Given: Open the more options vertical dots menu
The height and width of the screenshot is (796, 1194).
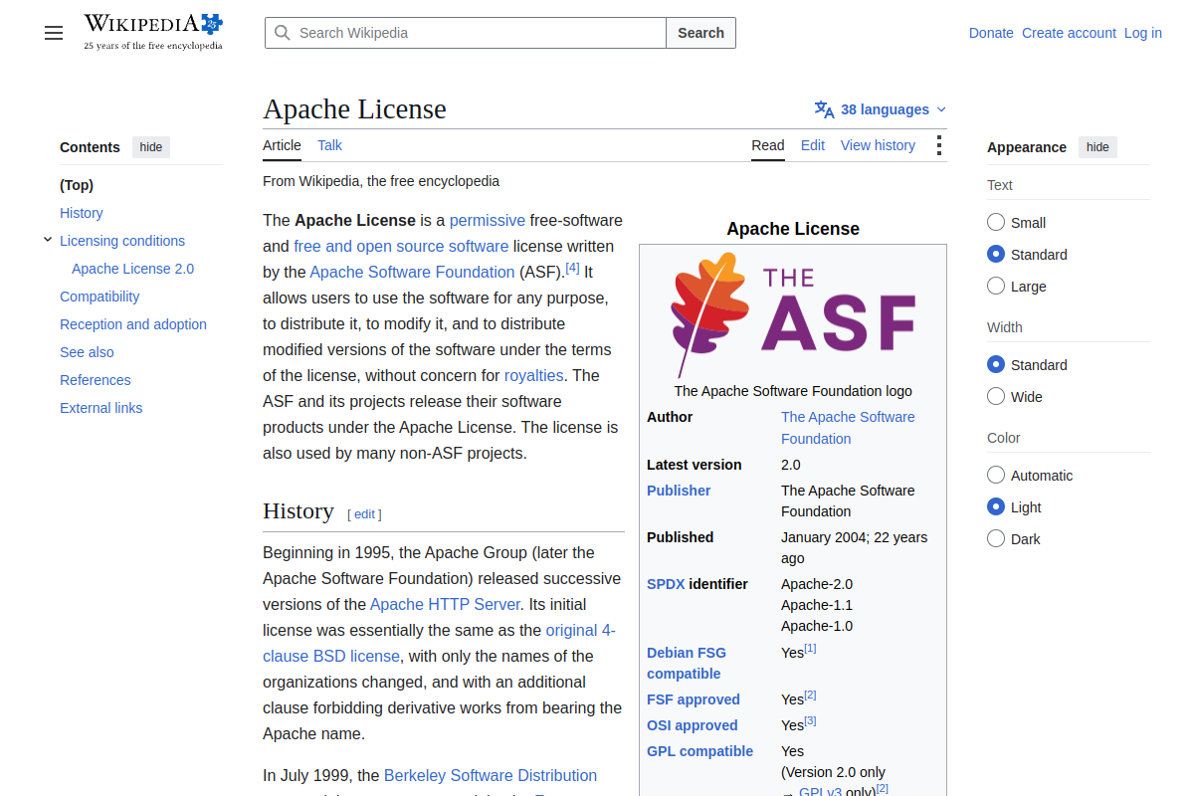Looking at the screenshot, I should pos(938,145).
